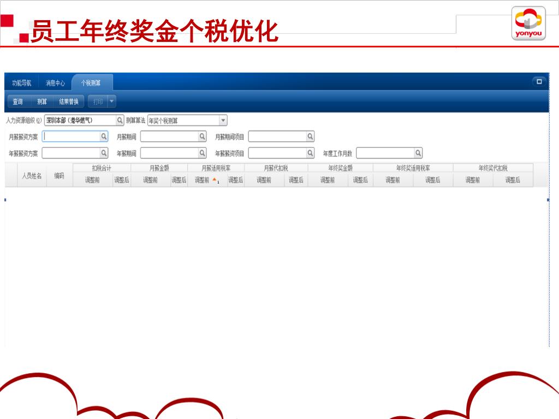This screenshot has width=559, height=419.
Task: Click 调整前 under 年终奖适用税率
Action: [393, 180]
